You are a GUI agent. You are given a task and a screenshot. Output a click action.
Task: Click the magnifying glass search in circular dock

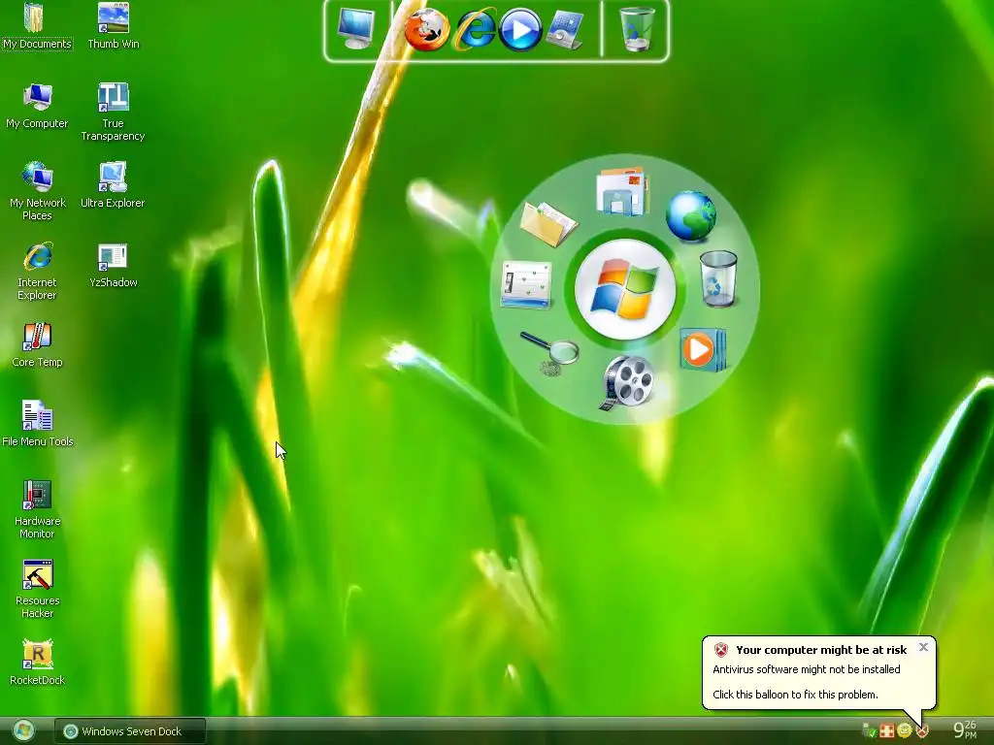549,353
